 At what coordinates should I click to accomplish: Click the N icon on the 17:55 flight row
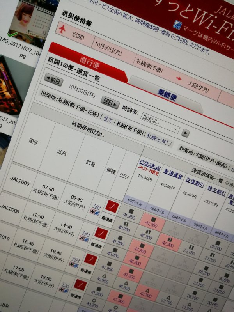pos(62,289)
